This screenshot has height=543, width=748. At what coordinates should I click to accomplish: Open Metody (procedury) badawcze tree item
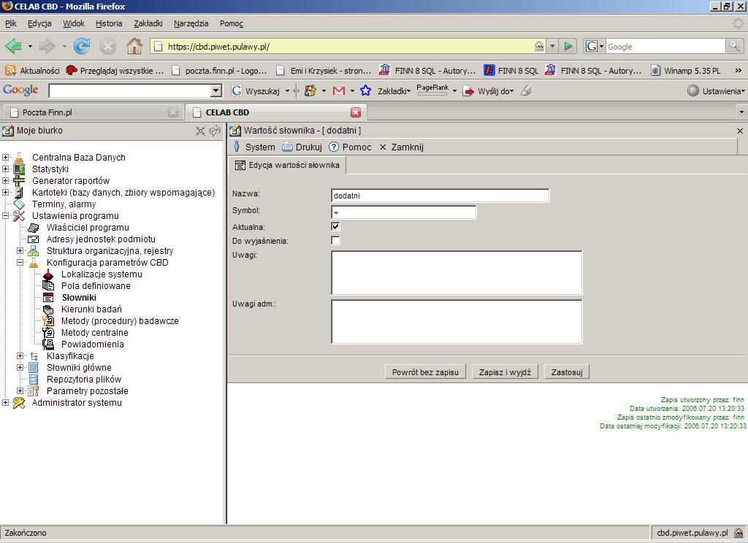point(120,321)
